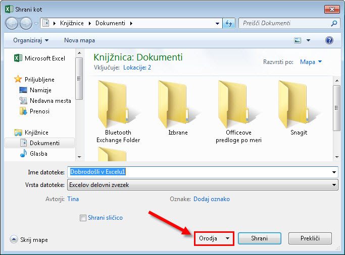Screen dimensions: 345x255
Task: Open Glasba music library
Action: tap(33, 153)
